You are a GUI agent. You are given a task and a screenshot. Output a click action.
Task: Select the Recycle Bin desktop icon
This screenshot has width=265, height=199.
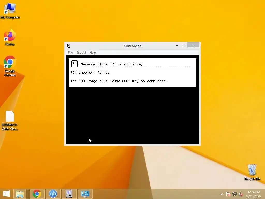coord(252,172)
